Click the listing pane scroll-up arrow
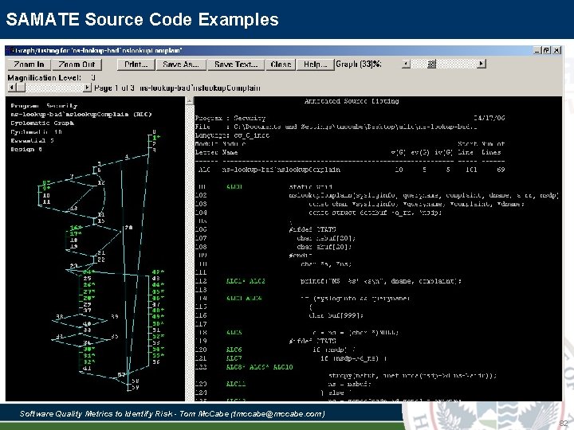 190,101
